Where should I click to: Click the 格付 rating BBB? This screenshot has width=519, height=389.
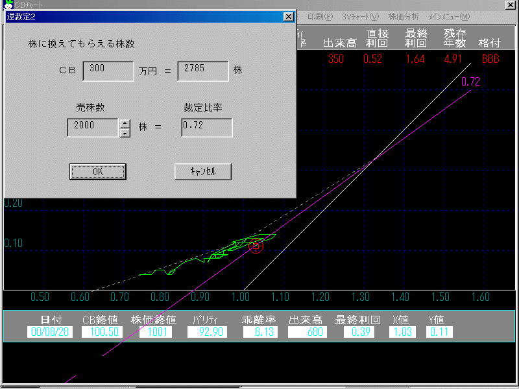pos(490,59)
